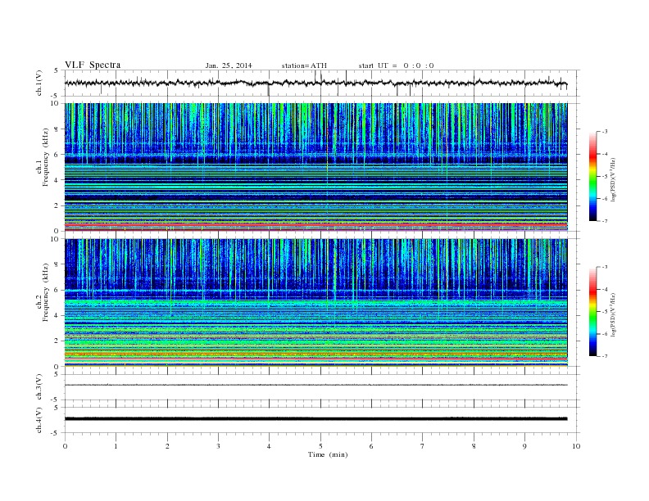Click time axis tick label "3"
The width and height of the screenshot is (649, 501).
tap(218, 446)
